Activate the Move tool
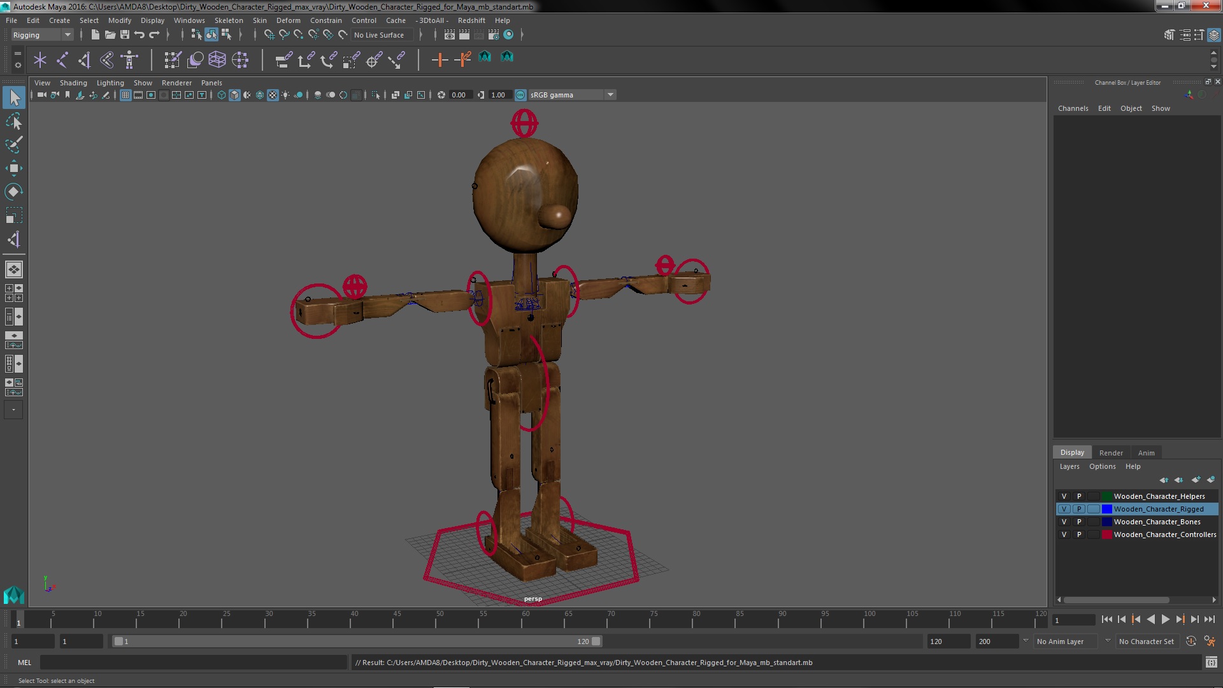Viewport: 1223px width, 688px height. coord(14,168)
